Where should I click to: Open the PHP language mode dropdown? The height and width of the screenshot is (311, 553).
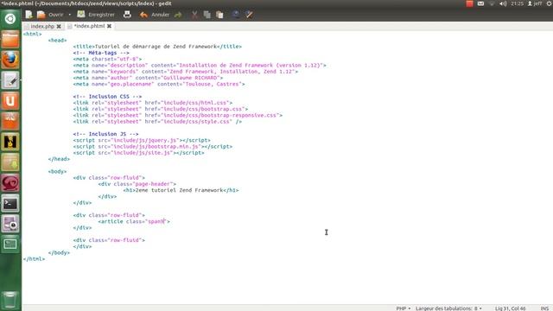coord(404,308)
